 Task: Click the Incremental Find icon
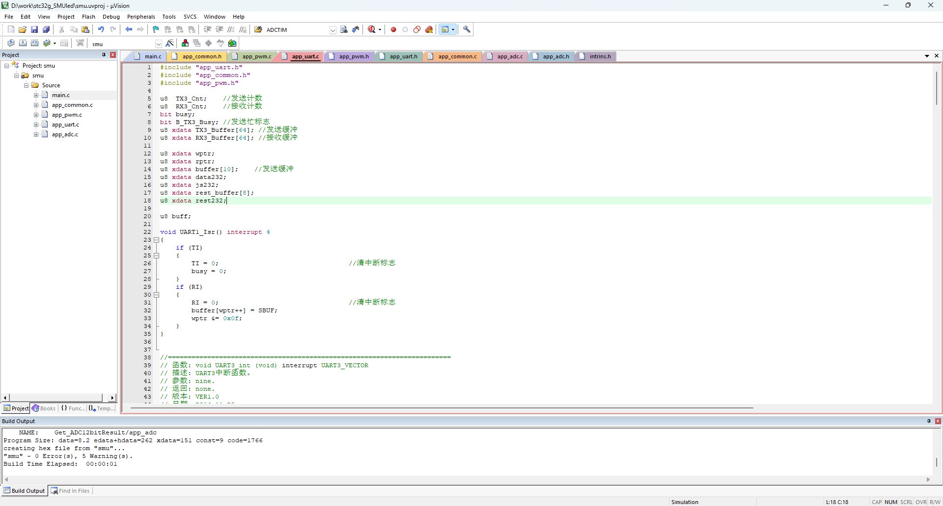click(x=356, y=29)
